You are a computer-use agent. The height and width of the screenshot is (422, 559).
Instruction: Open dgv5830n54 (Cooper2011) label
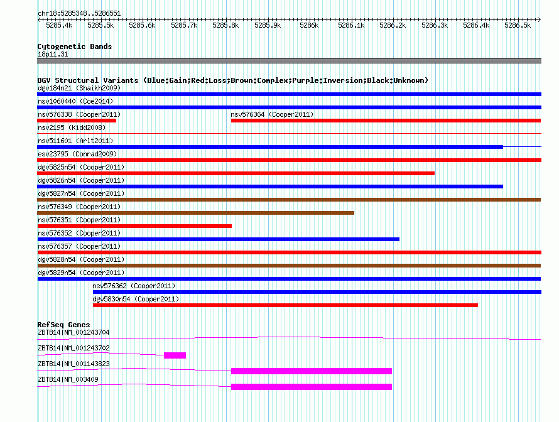coord(136,299)
